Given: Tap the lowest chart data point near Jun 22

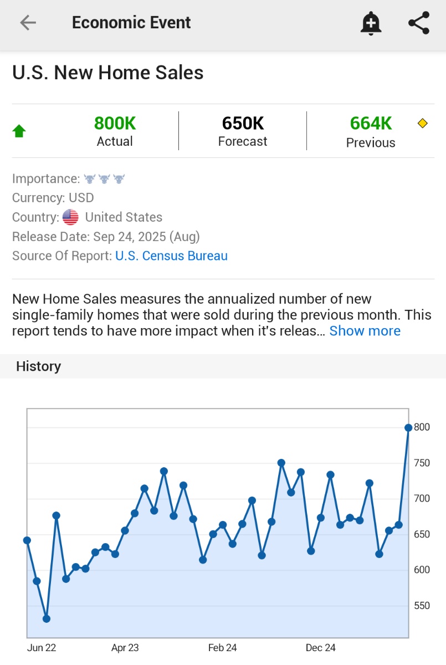Looking at the screenshot, I should pyautogui.click(x=47, y=619).
